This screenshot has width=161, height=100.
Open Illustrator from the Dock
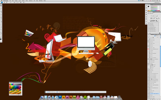coord(64,97)
